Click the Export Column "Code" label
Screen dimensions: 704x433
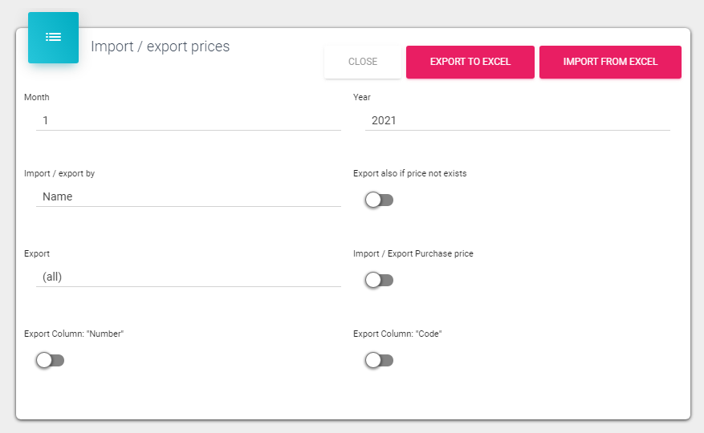(x=397, y=334)
